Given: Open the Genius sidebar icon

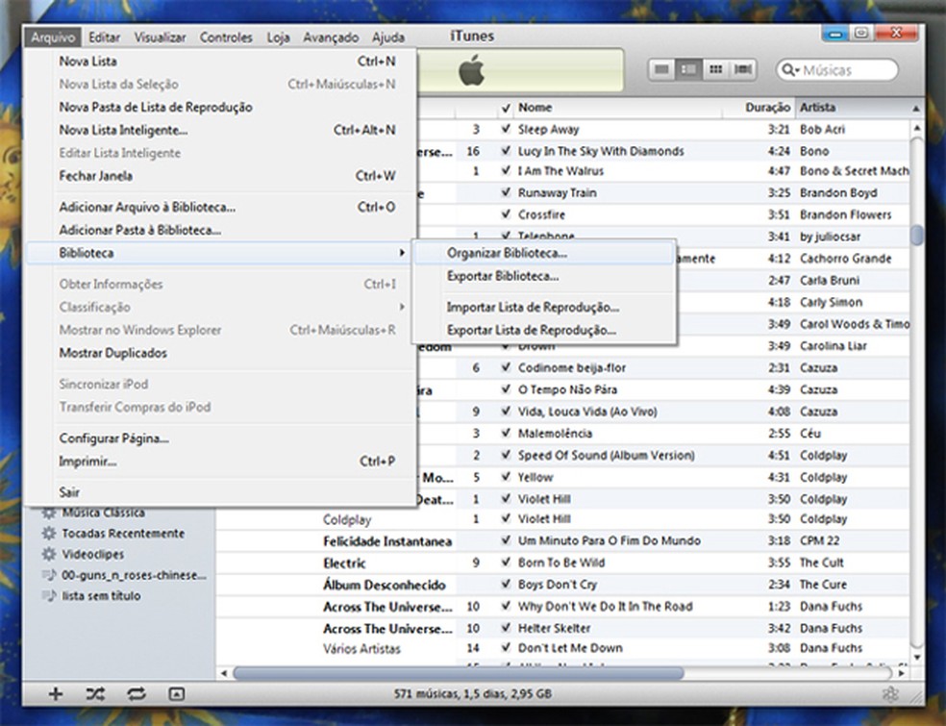Looking at the screenshot, I should [889, 692].
